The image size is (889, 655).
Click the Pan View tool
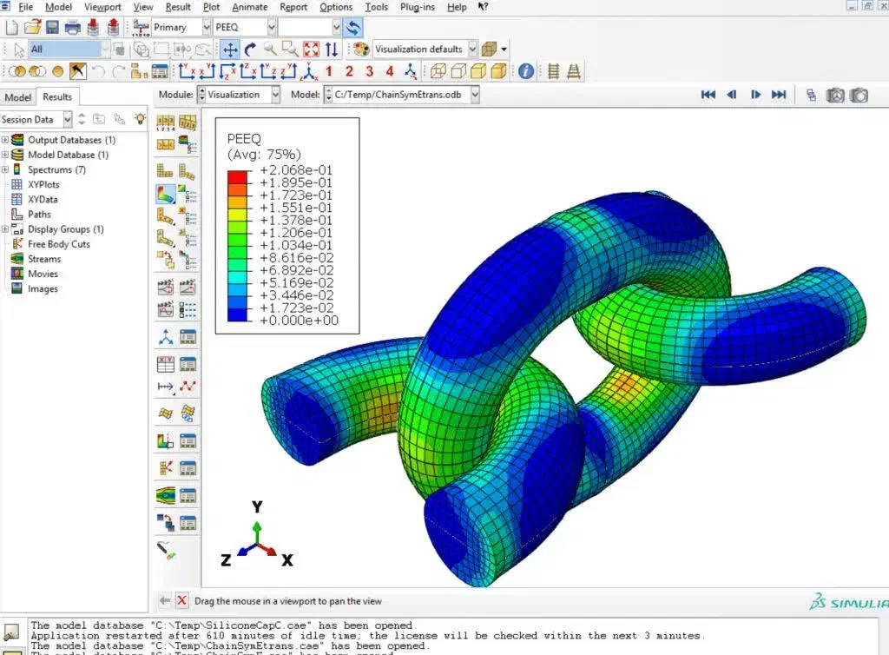point(230,50)
